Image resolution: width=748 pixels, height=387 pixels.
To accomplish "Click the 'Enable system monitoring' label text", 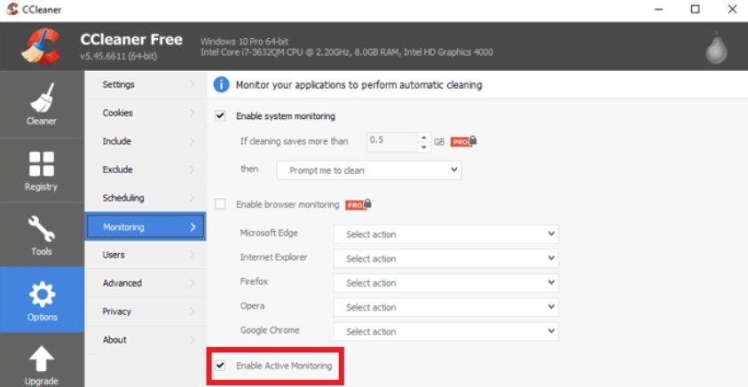I will pyautogui.click(x=286, y=116).
